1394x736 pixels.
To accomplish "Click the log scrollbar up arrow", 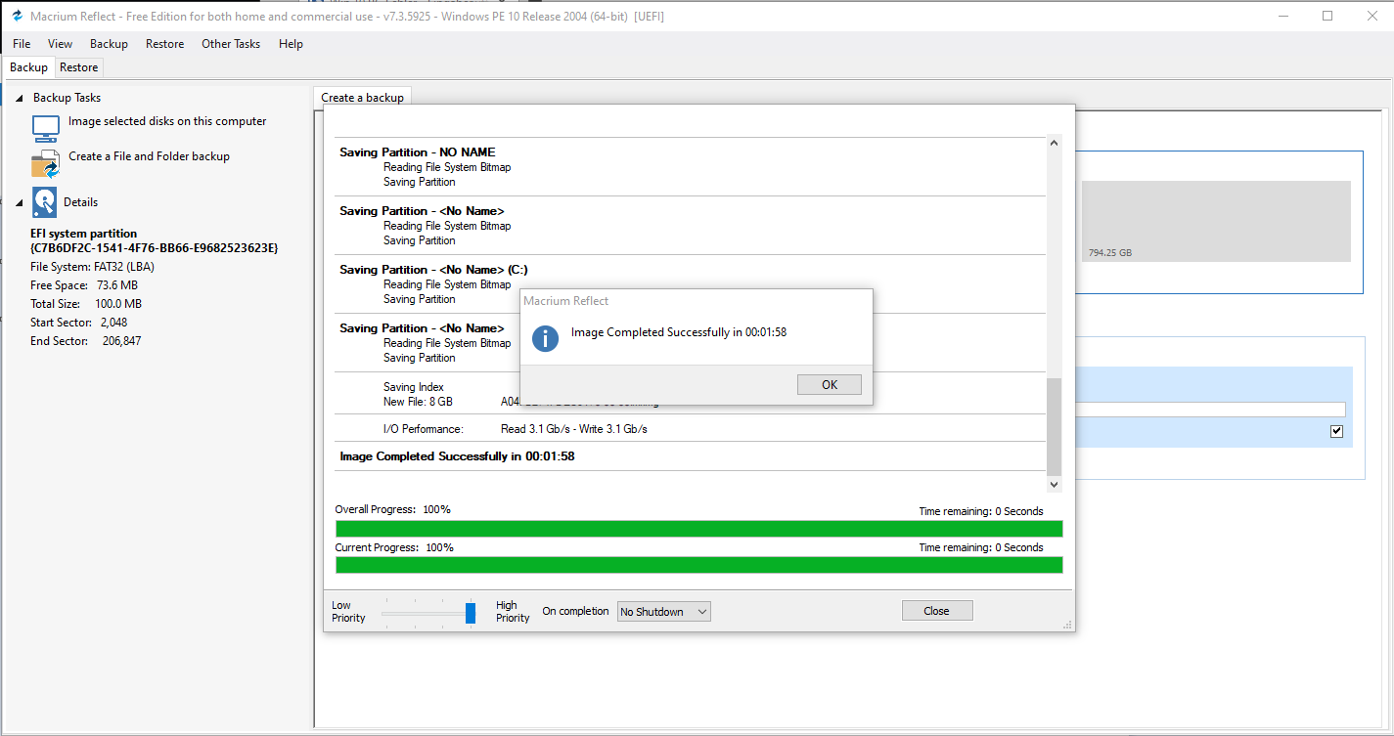I will tap(1054, 143).
